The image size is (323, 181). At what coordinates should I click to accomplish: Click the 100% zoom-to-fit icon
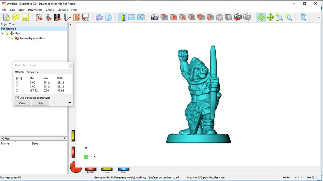(303, 17)
